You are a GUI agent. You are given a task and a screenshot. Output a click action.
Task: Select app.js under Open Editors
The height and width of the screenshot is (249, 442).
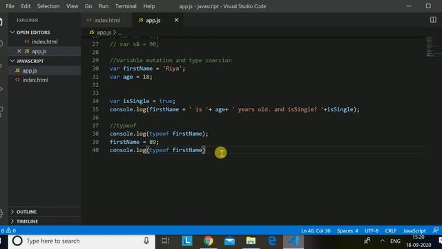tap(44, 51)
